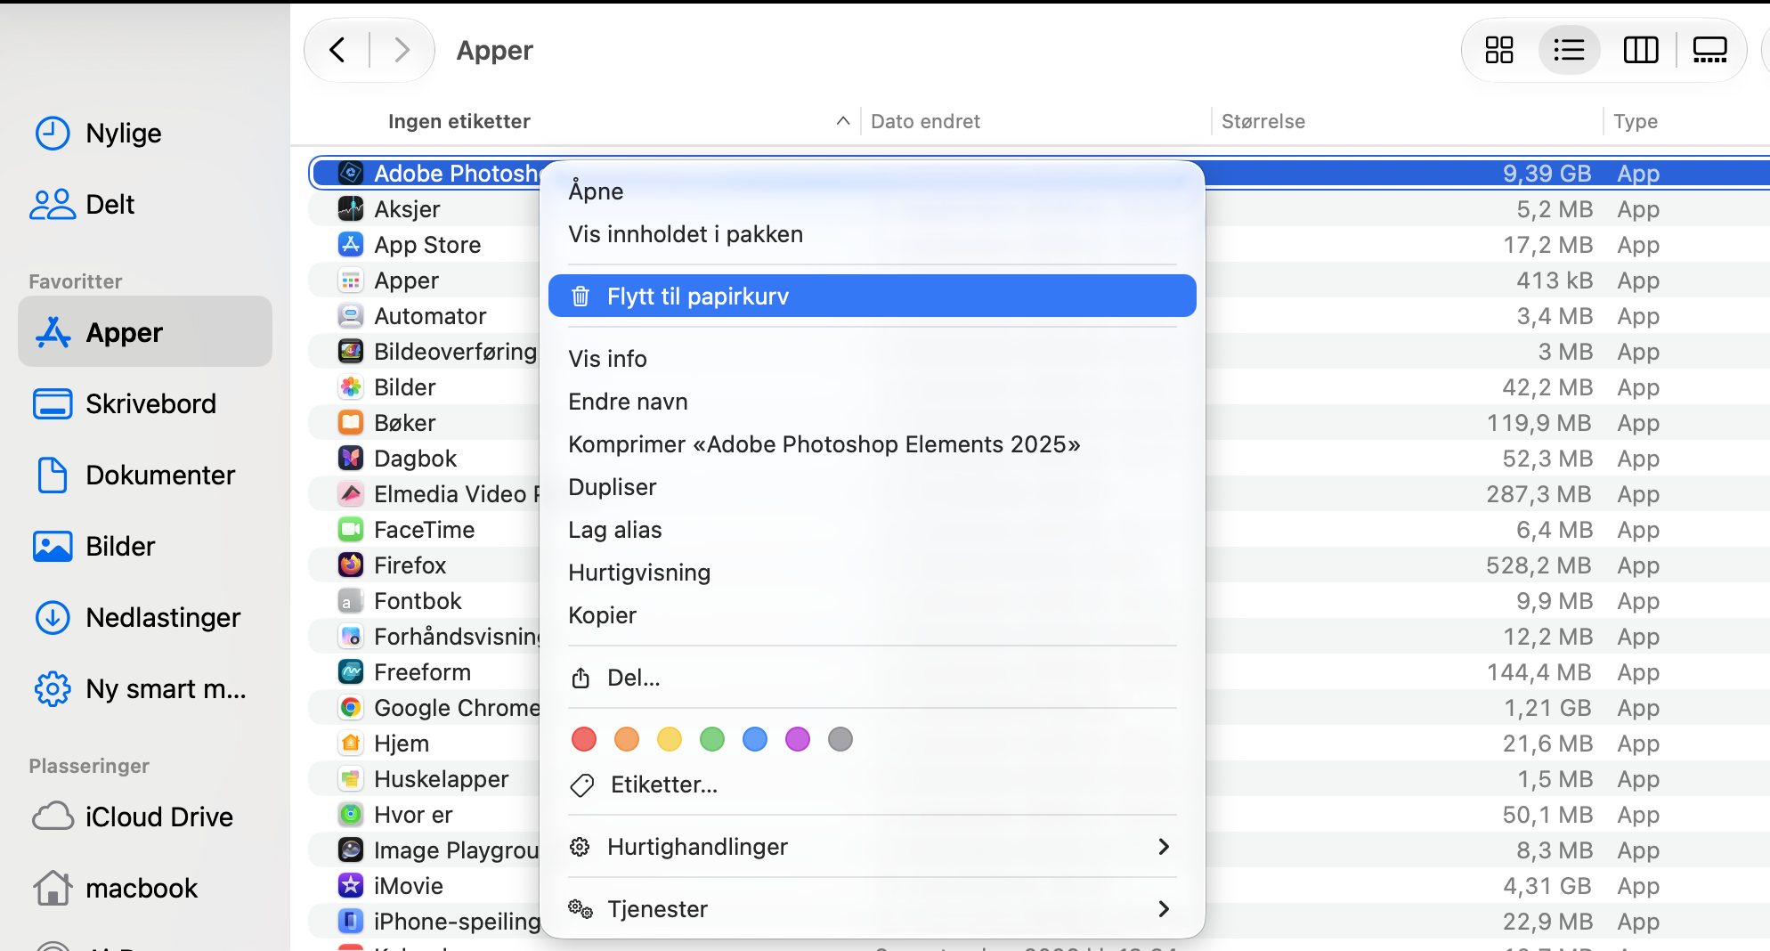Choose Lag alias in context menu
The image size is (1770, 951).
click(873, 530)
